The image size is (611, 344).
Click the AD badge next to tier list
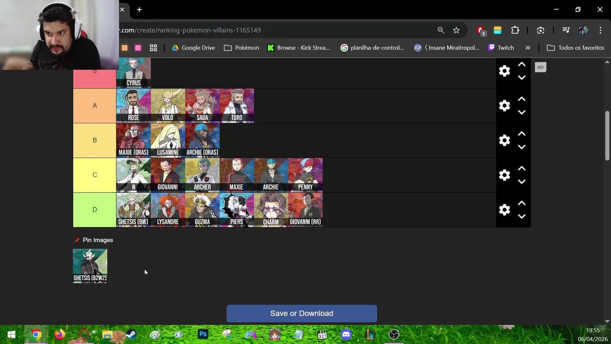pyautogui.click(x=540, y=67)
